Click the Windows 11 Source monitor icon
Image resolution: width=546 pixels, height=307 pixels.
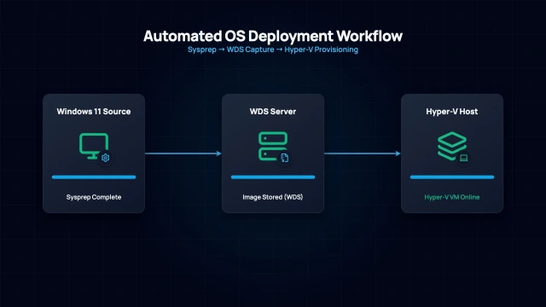coord(94,146)
